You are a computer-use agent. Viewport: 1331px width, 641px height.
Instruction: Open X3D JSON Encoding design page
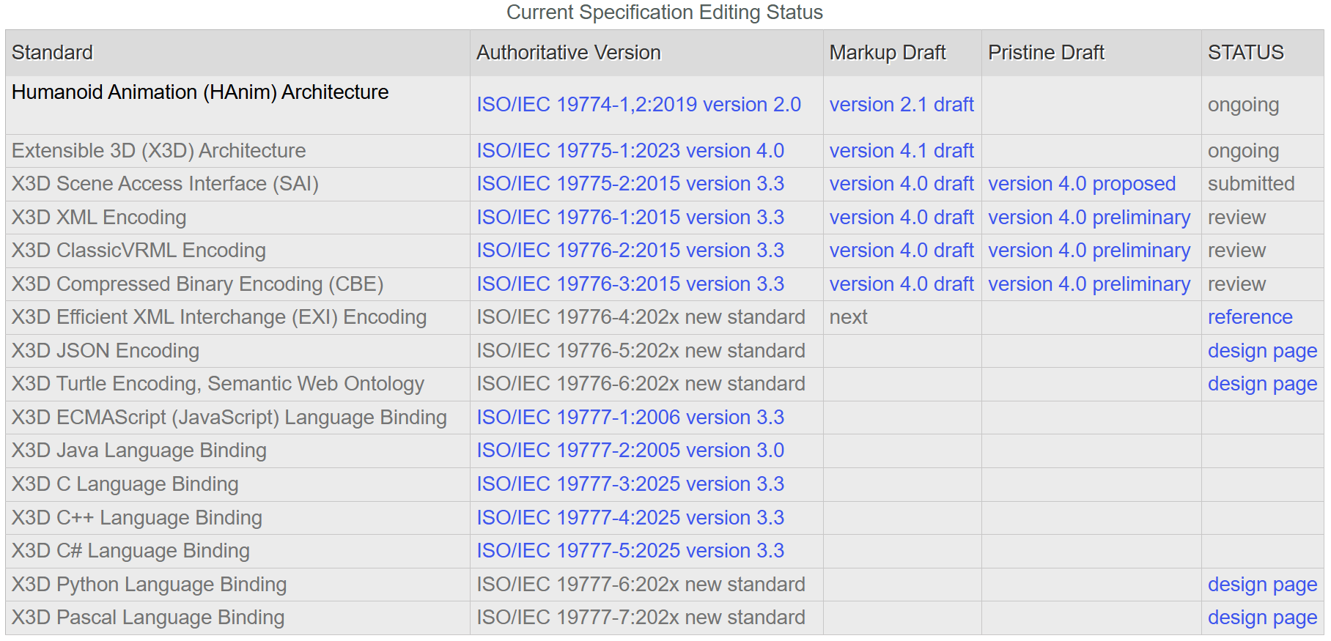click(1261, 351)
